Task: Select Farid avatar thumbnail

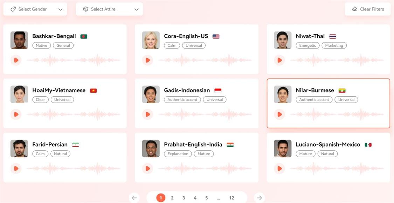Action: 19,149
